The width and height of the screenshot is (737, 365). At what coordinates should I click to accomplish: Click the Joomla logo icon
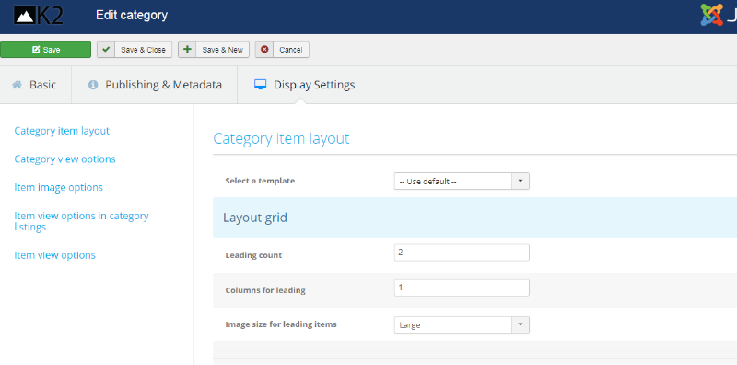711,15
